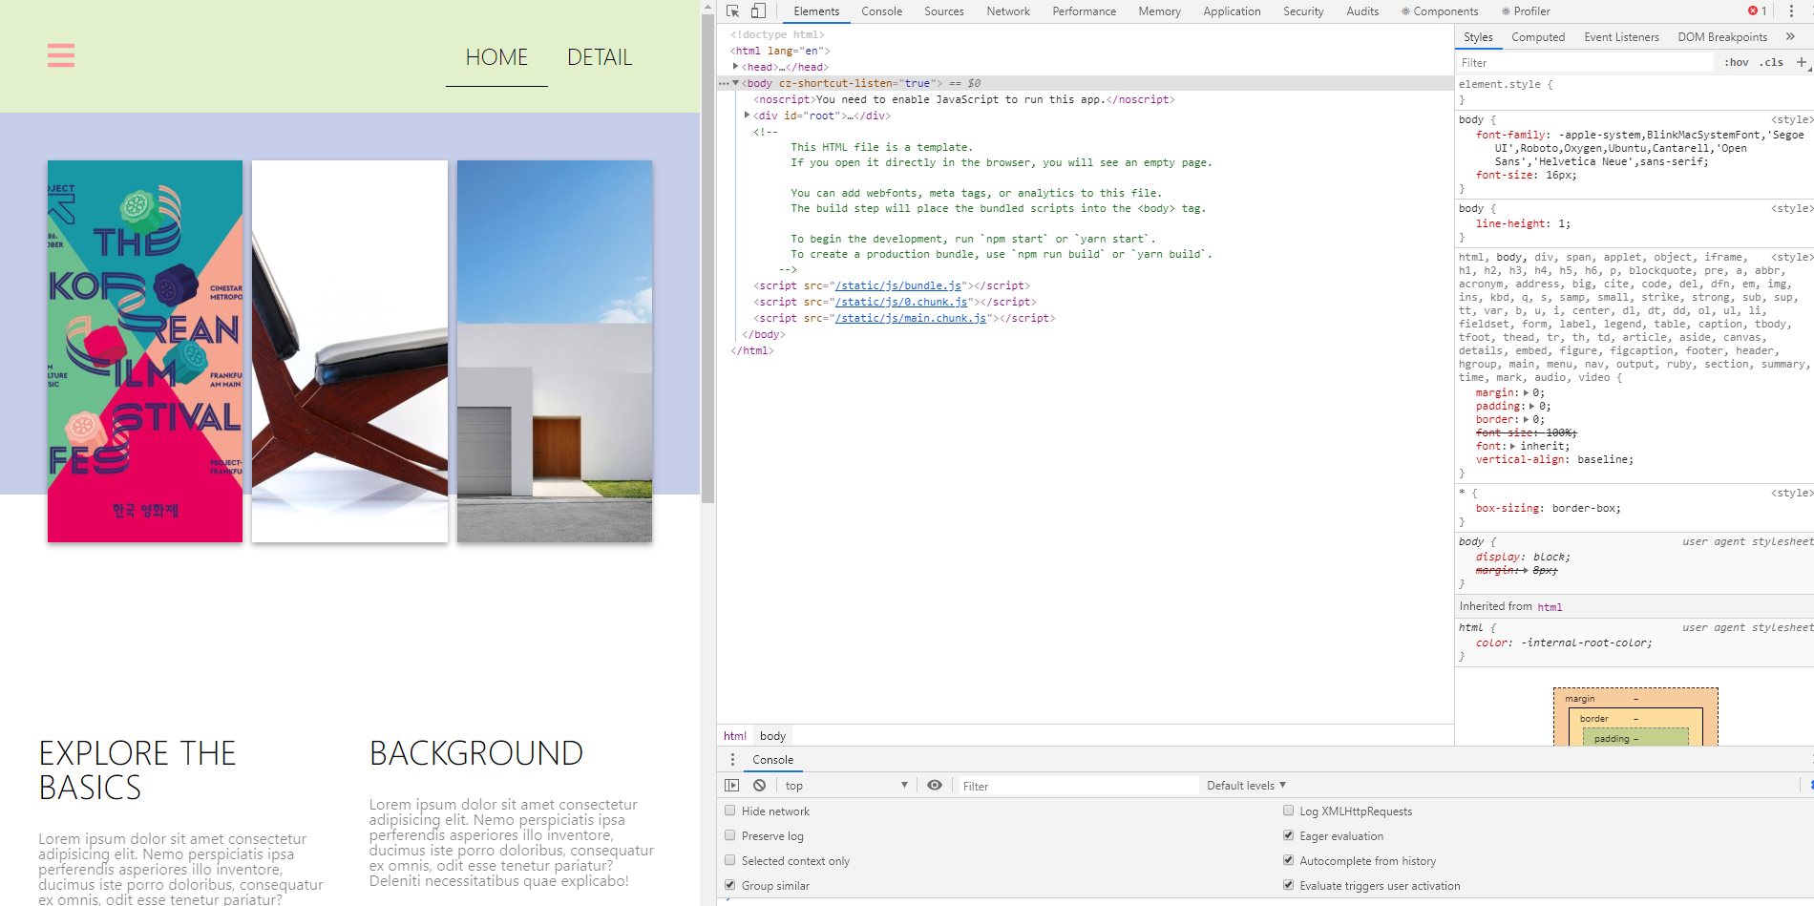Click the DETAIL navigation link
1814x906 pixels.
[600, 57]
